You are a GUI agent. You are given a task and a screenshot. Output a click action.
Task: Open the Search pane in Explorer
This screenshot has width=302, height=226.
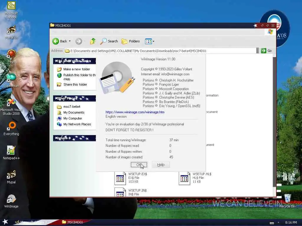(x=109, y=41)
